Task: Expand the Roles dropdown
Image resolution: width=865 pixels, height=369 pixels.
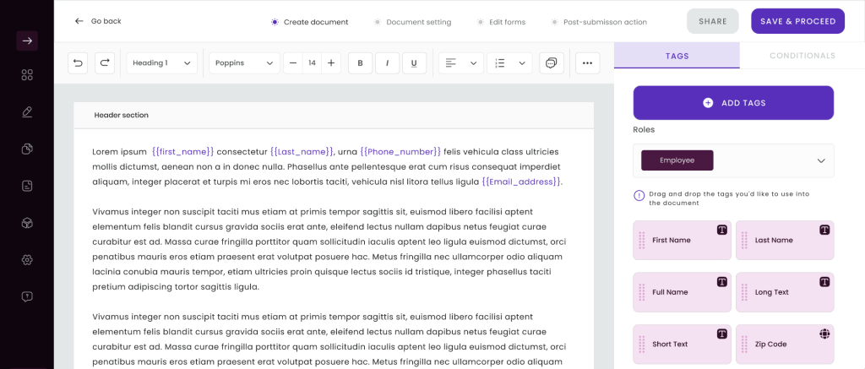Action: (x=821, y=161)
